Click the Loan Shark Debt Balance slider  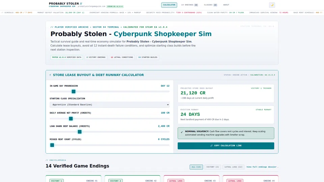pos(109,132)
